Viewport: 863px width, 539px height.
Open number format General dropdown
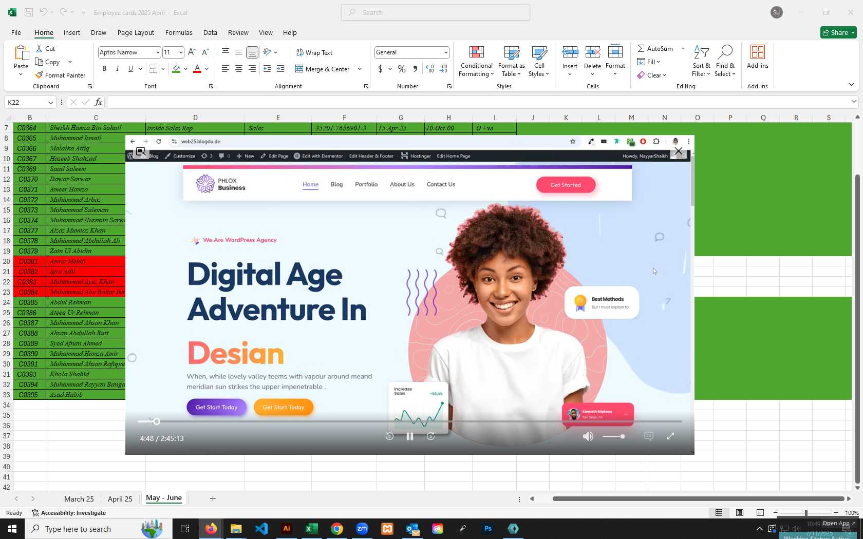click(445, 52)
